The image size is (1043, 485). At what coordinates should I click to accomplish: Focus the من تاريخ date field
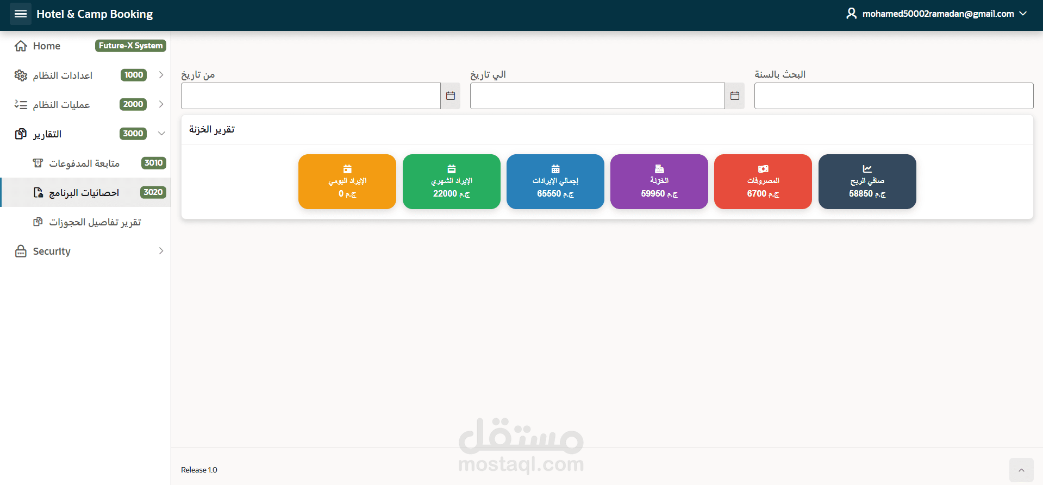[311, 96]
